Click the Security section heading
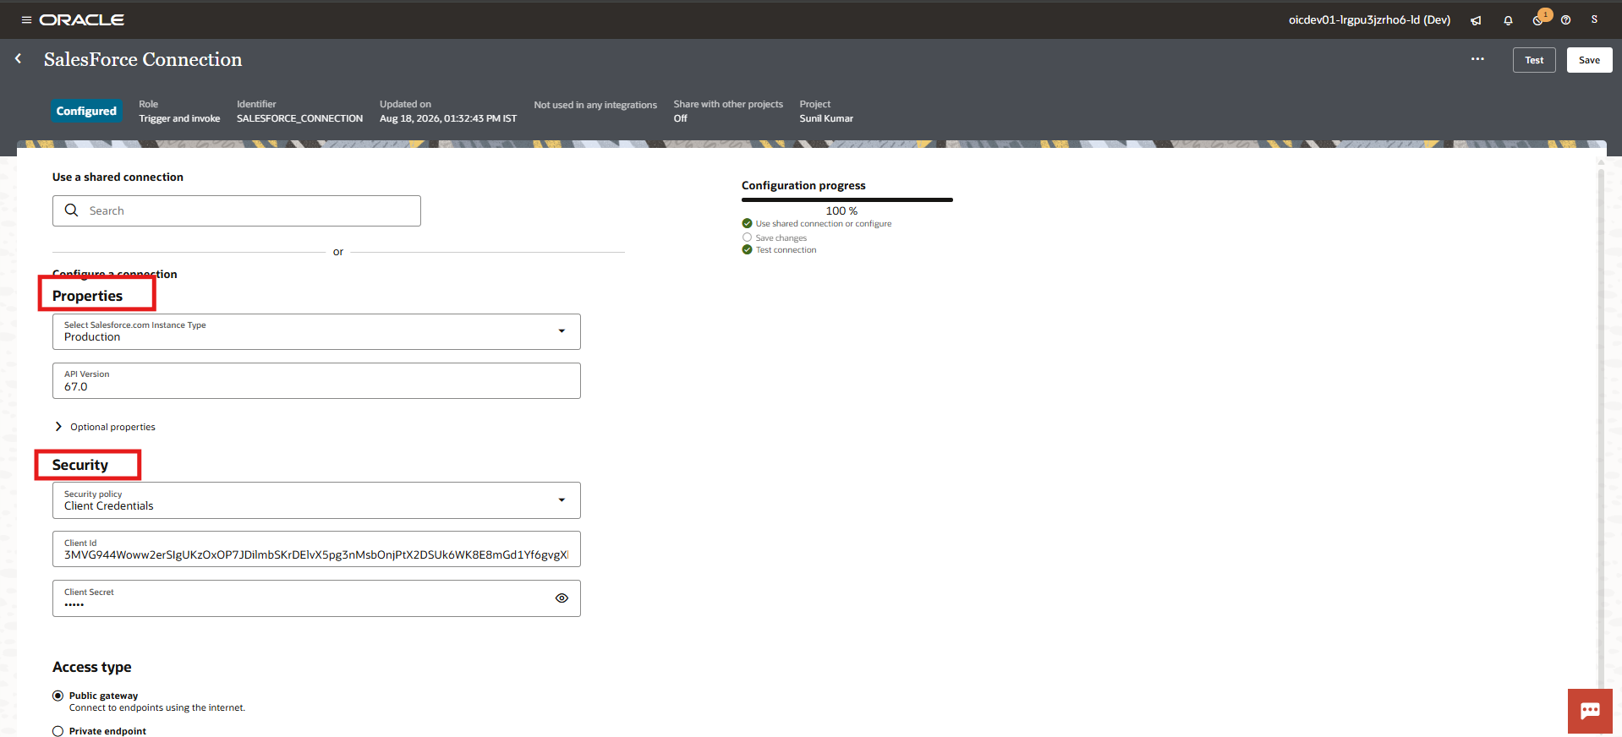The image size is (1622, 737). [x=80, y=465]
